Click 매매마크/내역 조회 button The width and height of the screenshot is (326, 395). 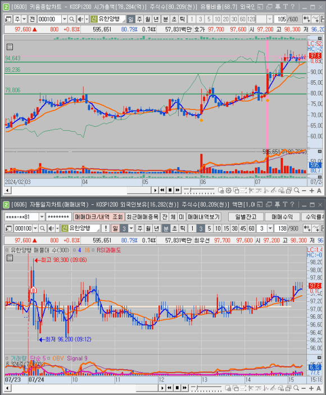pyautogui.click(x=99, y=217)
